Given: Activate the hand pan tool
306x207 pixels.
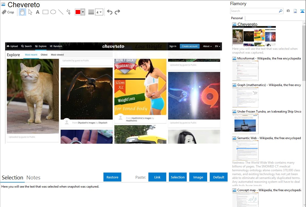Looking at the screenshot, I should point(22,12).
